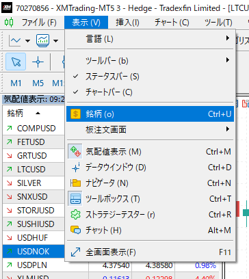The height and width of the screenshot is (279, 249).
Task: Click the 4.37540 bid value
Action: click(x=116, y=265)
